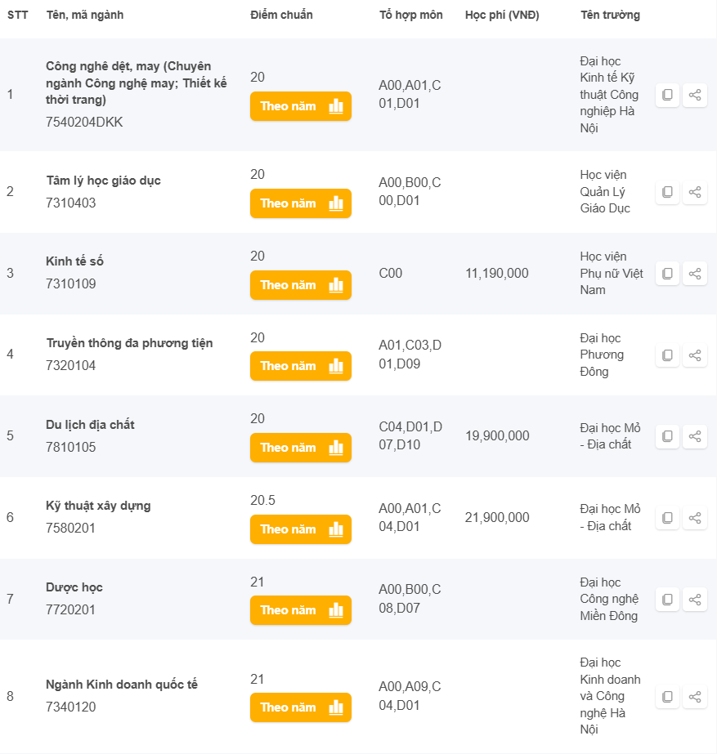Screen dimensions: 717x754
Task: Share the Kinh tế số row
Action: (695, 274)
